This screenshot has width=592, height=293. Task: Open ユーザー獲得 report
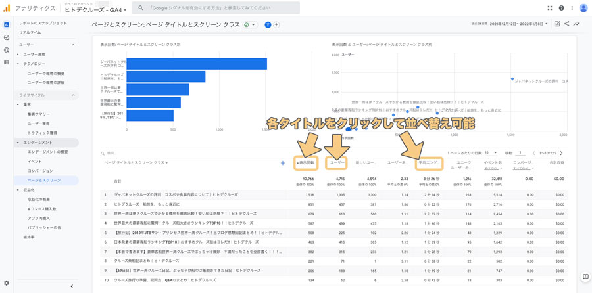click(39, 124)
